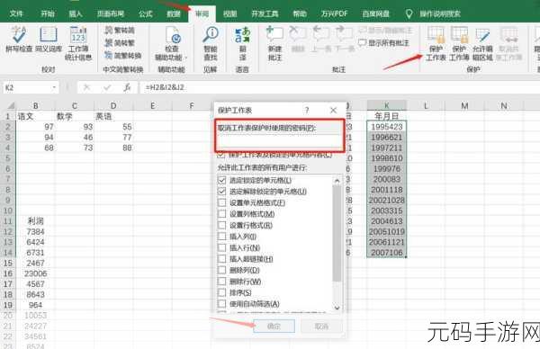Open the 同义词库 thesaurus

[x=49, y=40]
